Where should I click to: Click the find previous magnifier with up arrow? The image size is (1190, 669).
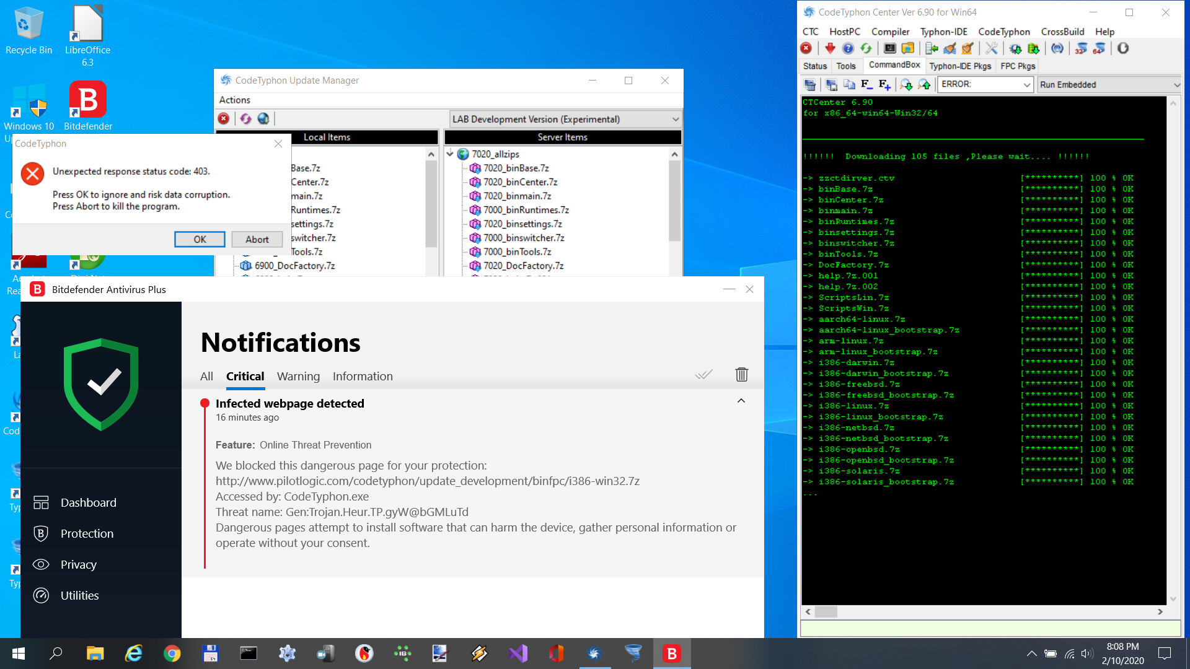(x=924, y=85)
